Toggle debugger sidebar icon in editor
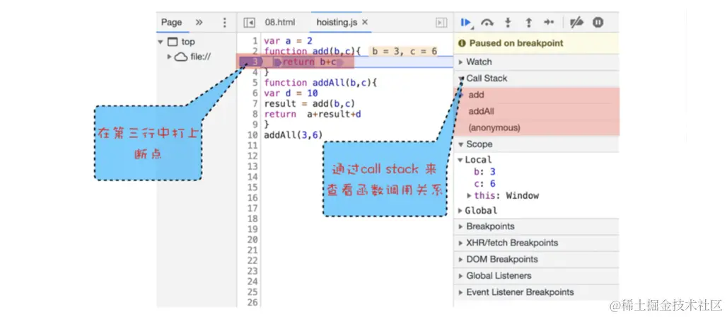The height and width of the screenshot is (317, 727). [441, 22]
